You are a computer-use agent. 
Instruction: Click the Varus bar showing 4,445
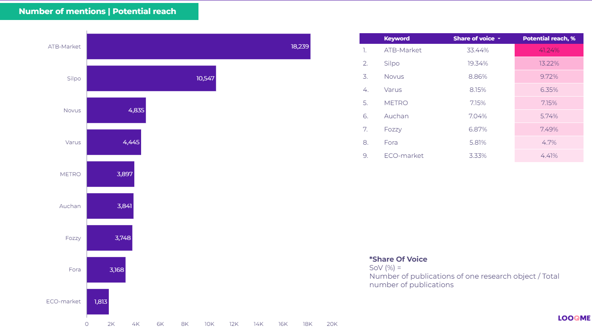point(114,142)
